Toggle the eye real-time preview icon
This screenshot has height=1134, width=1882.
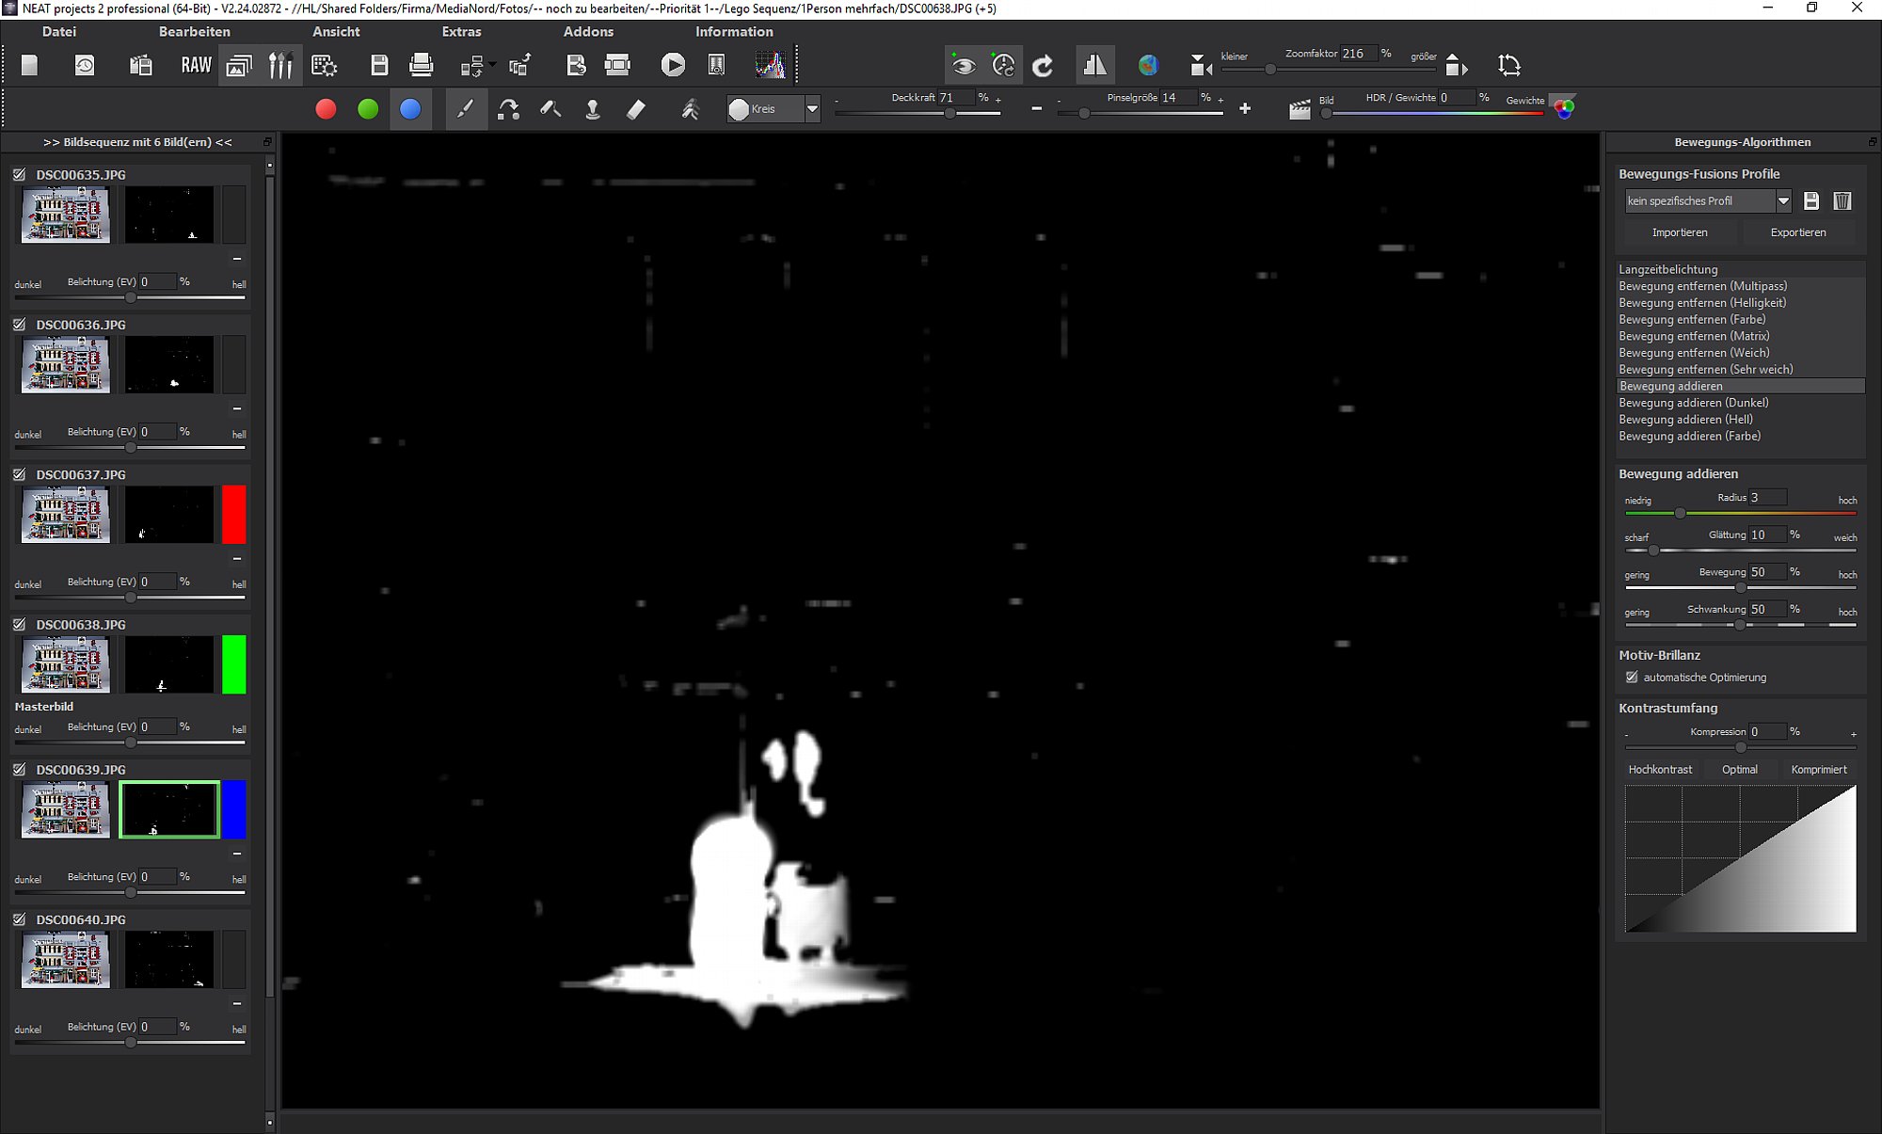click(963, 65)
